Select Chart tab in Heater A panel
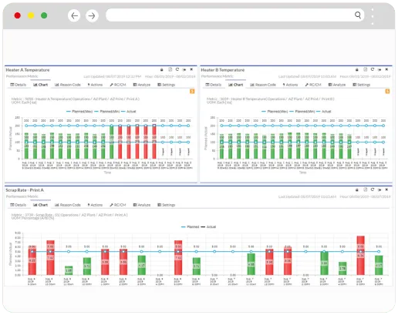Screen dimensions: 398x315 coord(41,85)
